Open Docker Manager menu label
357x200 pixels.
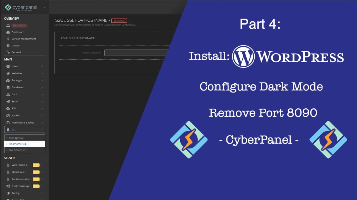pos(21,186)
